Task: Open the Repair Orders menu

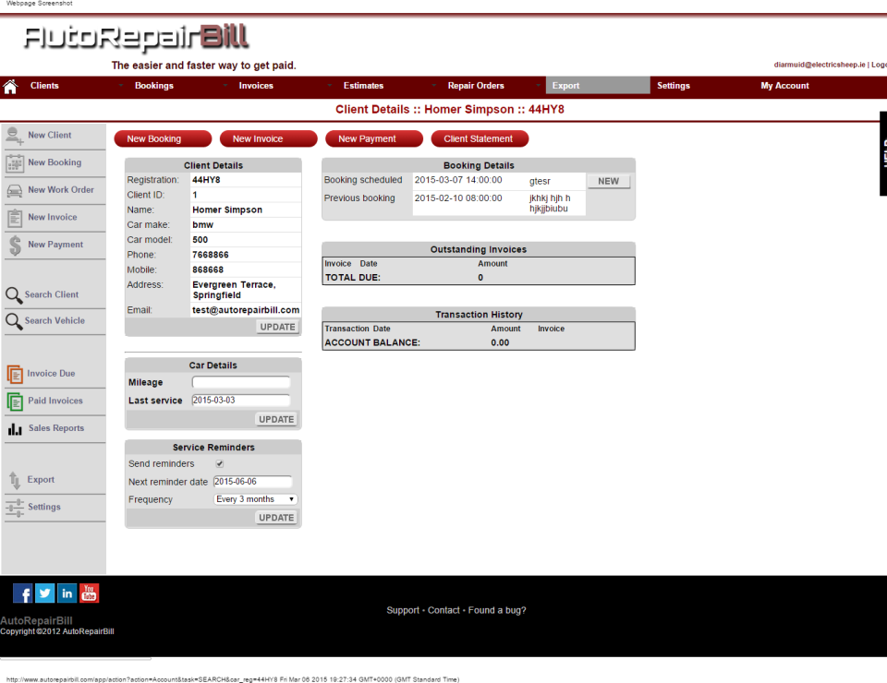Action: click(x=475, y=85)
